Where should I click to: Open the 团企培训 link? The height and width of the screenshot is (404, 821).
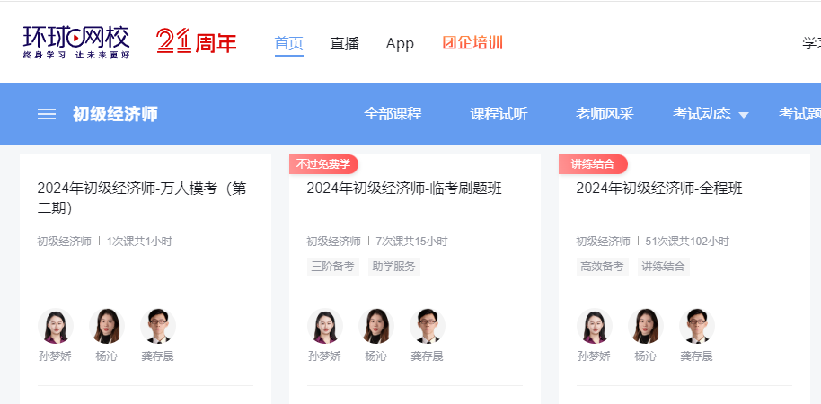click(472, 43)
